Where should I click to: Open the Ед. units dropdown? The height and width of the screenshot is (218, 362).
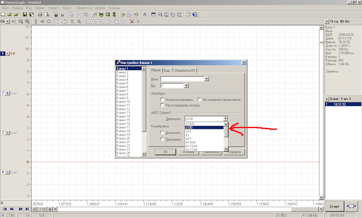click(186, 86)
